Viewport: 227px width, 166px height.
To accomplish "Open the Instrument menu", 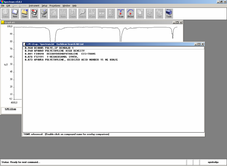I will click(x=34, y=6).
